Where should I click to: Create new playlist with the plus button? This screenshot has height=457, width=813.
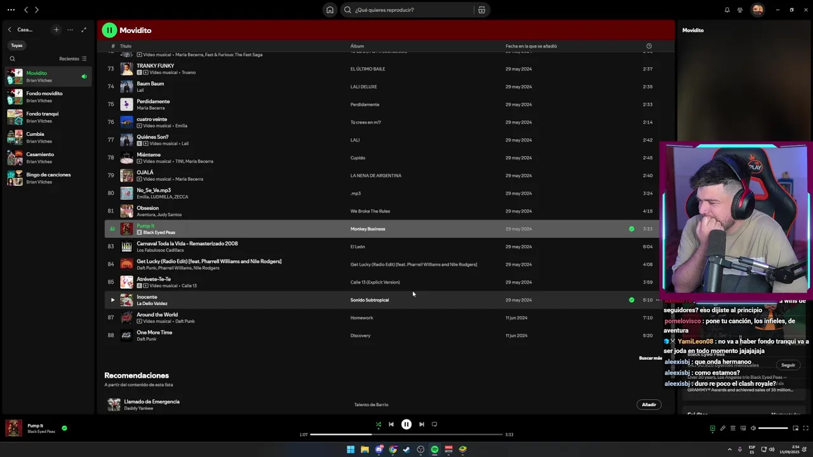coord(56,30)
